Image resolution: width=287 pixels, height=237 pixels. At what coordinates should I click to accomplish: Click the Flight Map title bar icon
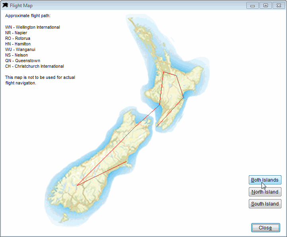pyautogui.click(x=5, y=5)
